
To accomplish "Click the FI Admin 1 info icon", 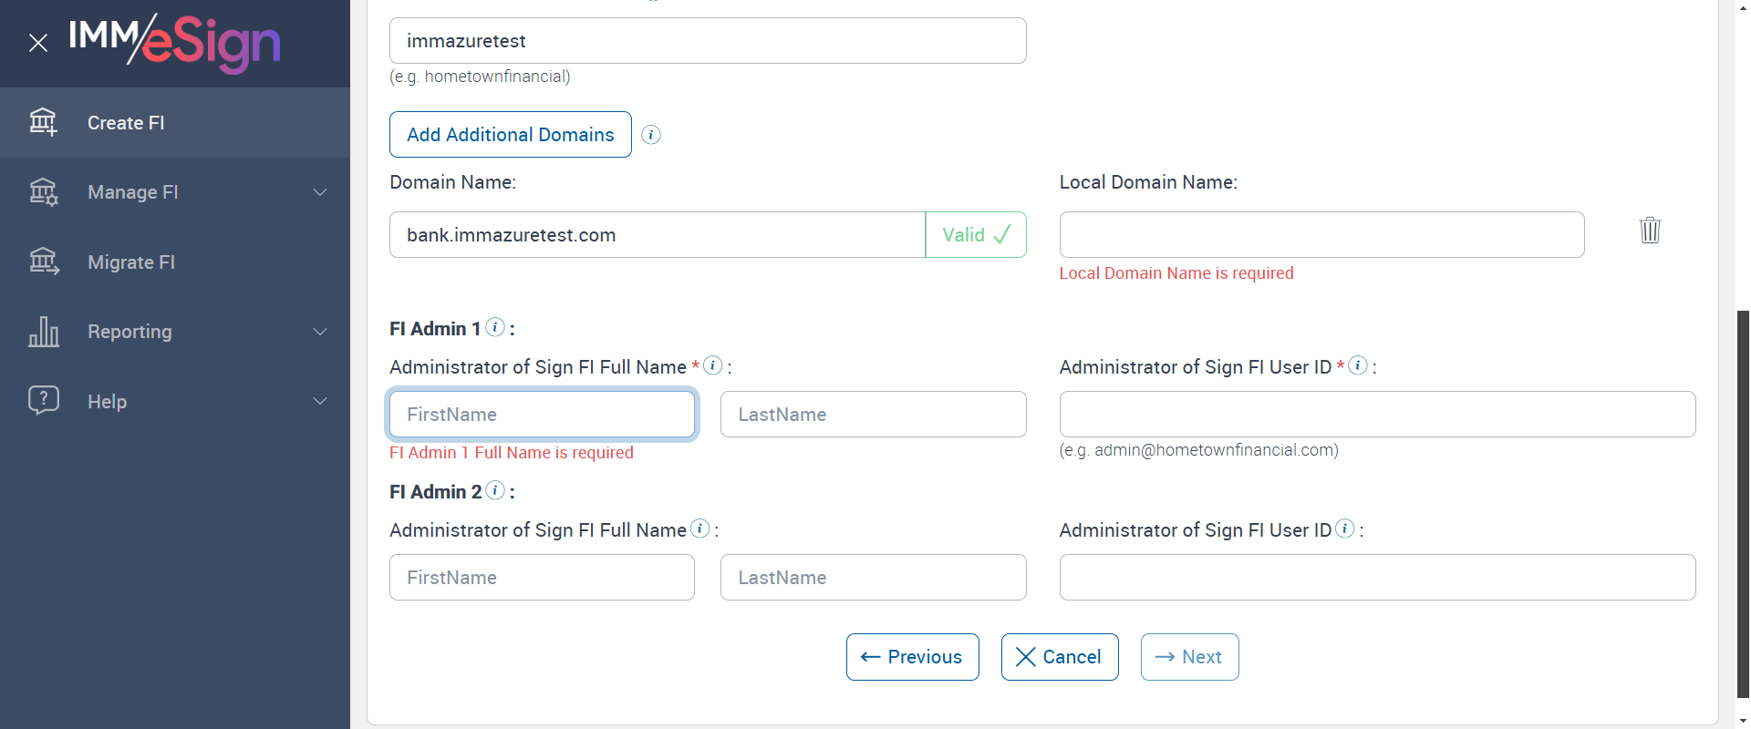I will [495, 327].
